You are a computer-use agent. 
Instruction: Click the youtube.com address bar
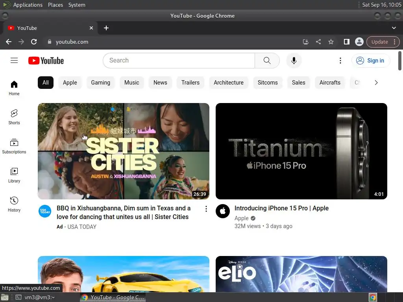[x=172, y=42]
